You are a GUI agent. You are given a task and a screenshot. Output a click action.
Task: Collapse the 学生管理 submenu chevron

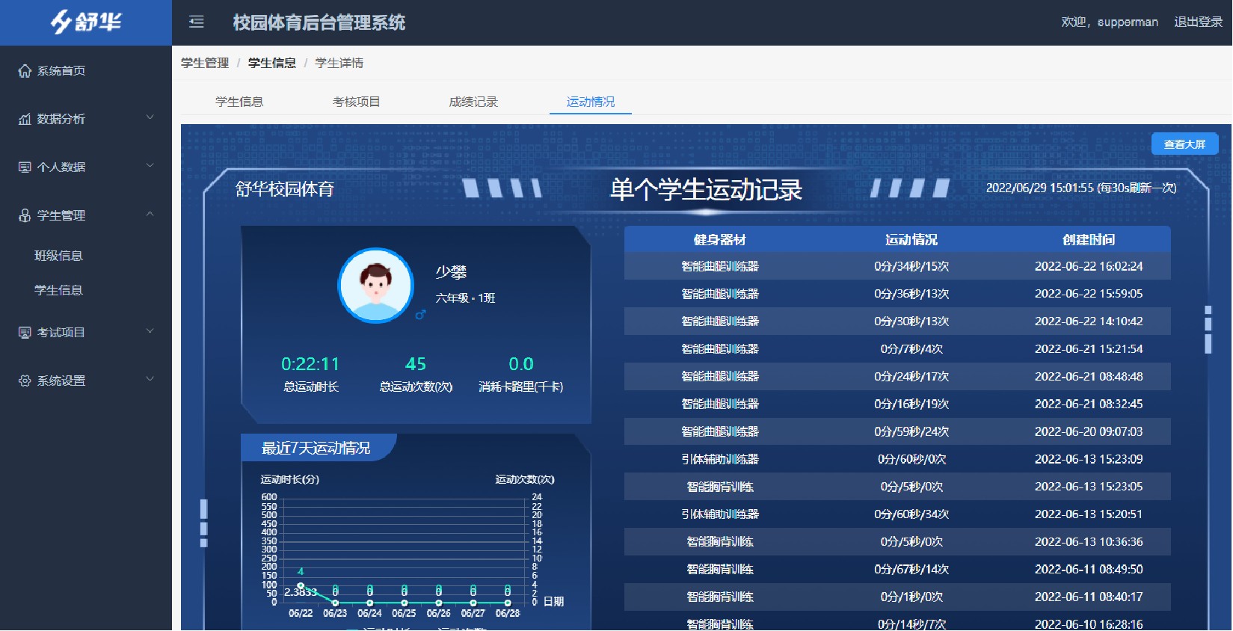150,214
